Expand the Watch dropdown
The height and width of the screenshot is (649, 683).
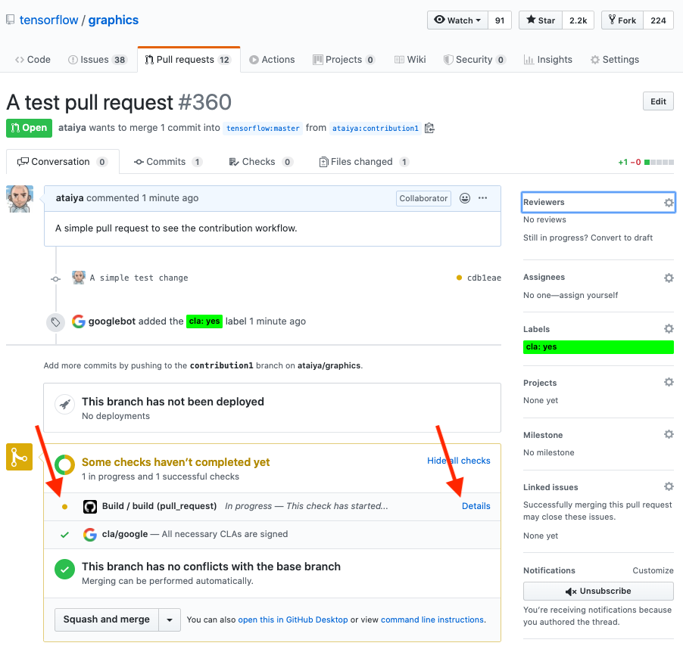pos(457,20)
